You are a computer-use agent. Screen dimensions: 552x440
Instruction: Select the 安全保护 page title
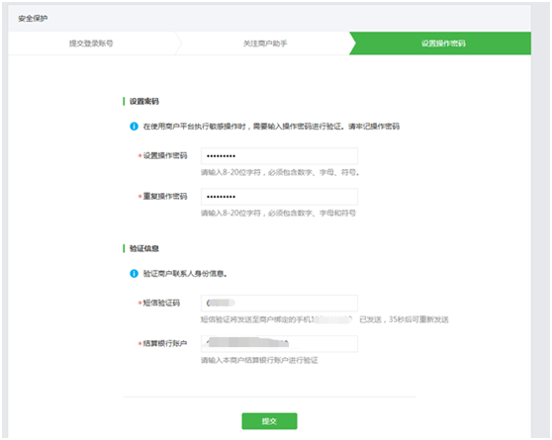pos(33,19)
